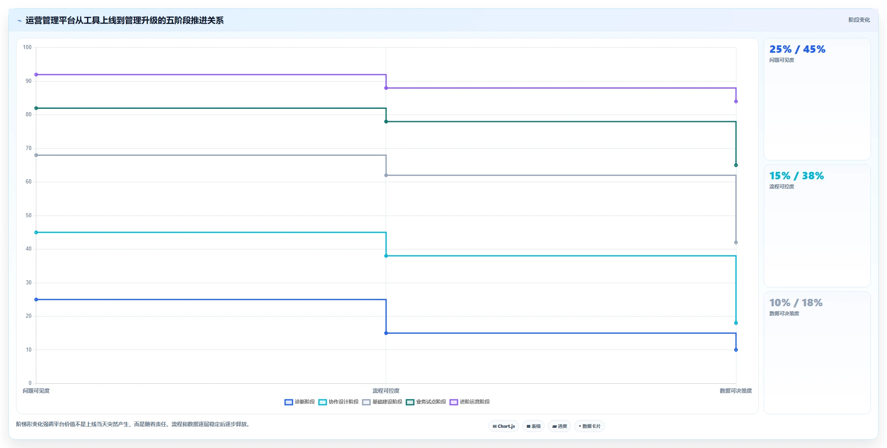The height and width of the screenshot is (448, 887).
Task: Click the blue point at 25 on 问题可见度
Action: click(x=36, y=300)
